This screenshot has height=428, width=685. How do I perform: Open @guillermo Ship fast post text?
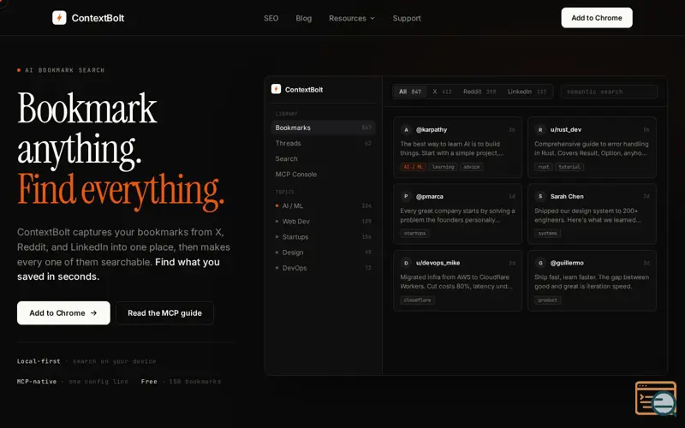[x=592, y=282]
